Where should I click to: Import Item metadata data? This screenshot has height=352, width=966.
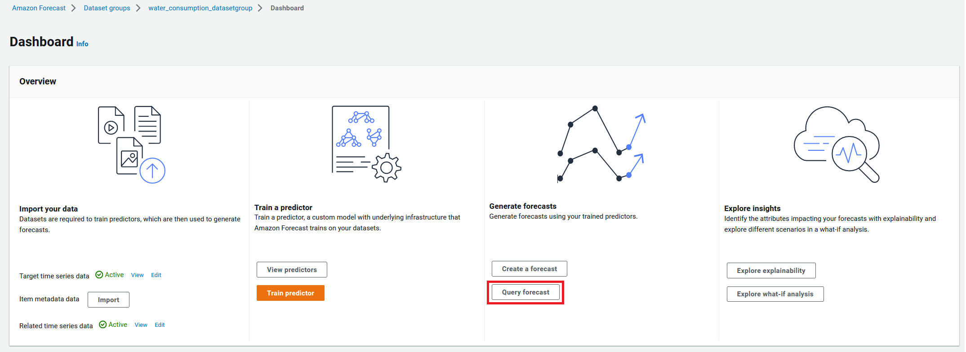pos(108,300)
